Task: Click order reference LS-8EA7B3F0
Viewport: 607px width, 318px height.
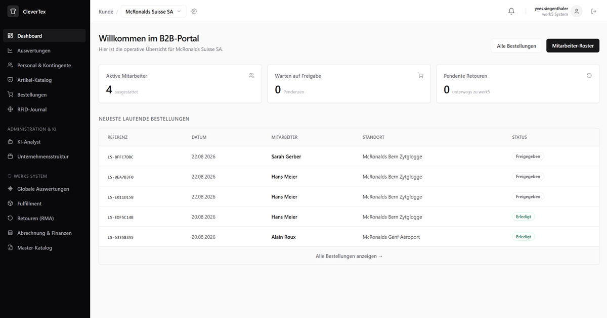Action: point(120,177)
